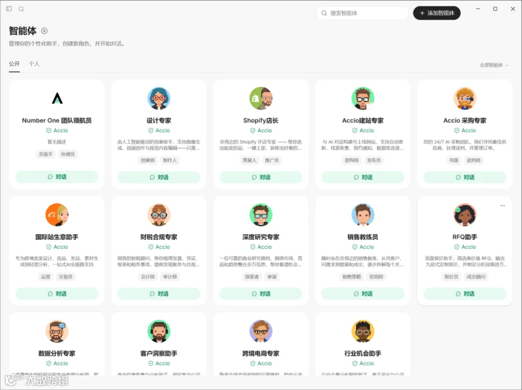Screen dimensions: 522x390
Task: Click 对话 on the Shopify店长 card
Action: point(261,177)
